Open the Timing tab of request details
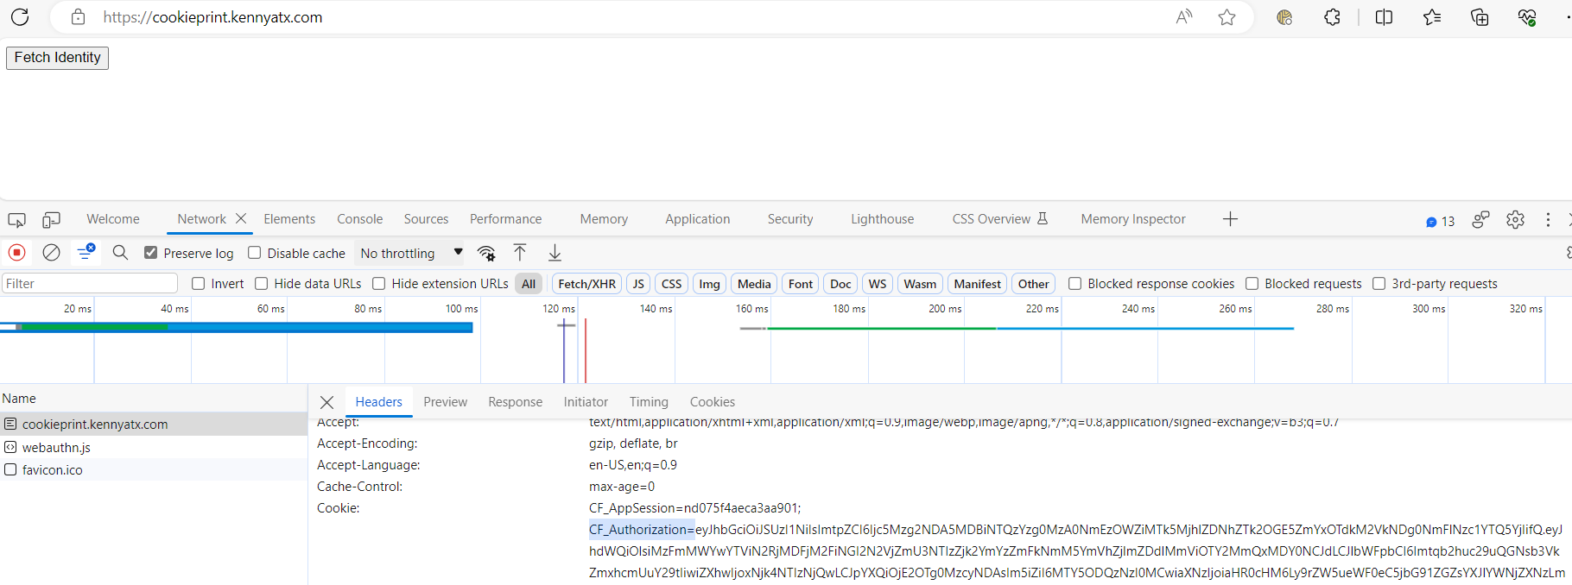The width and height of the screenshot is (1572, 585). click(648, 402)
